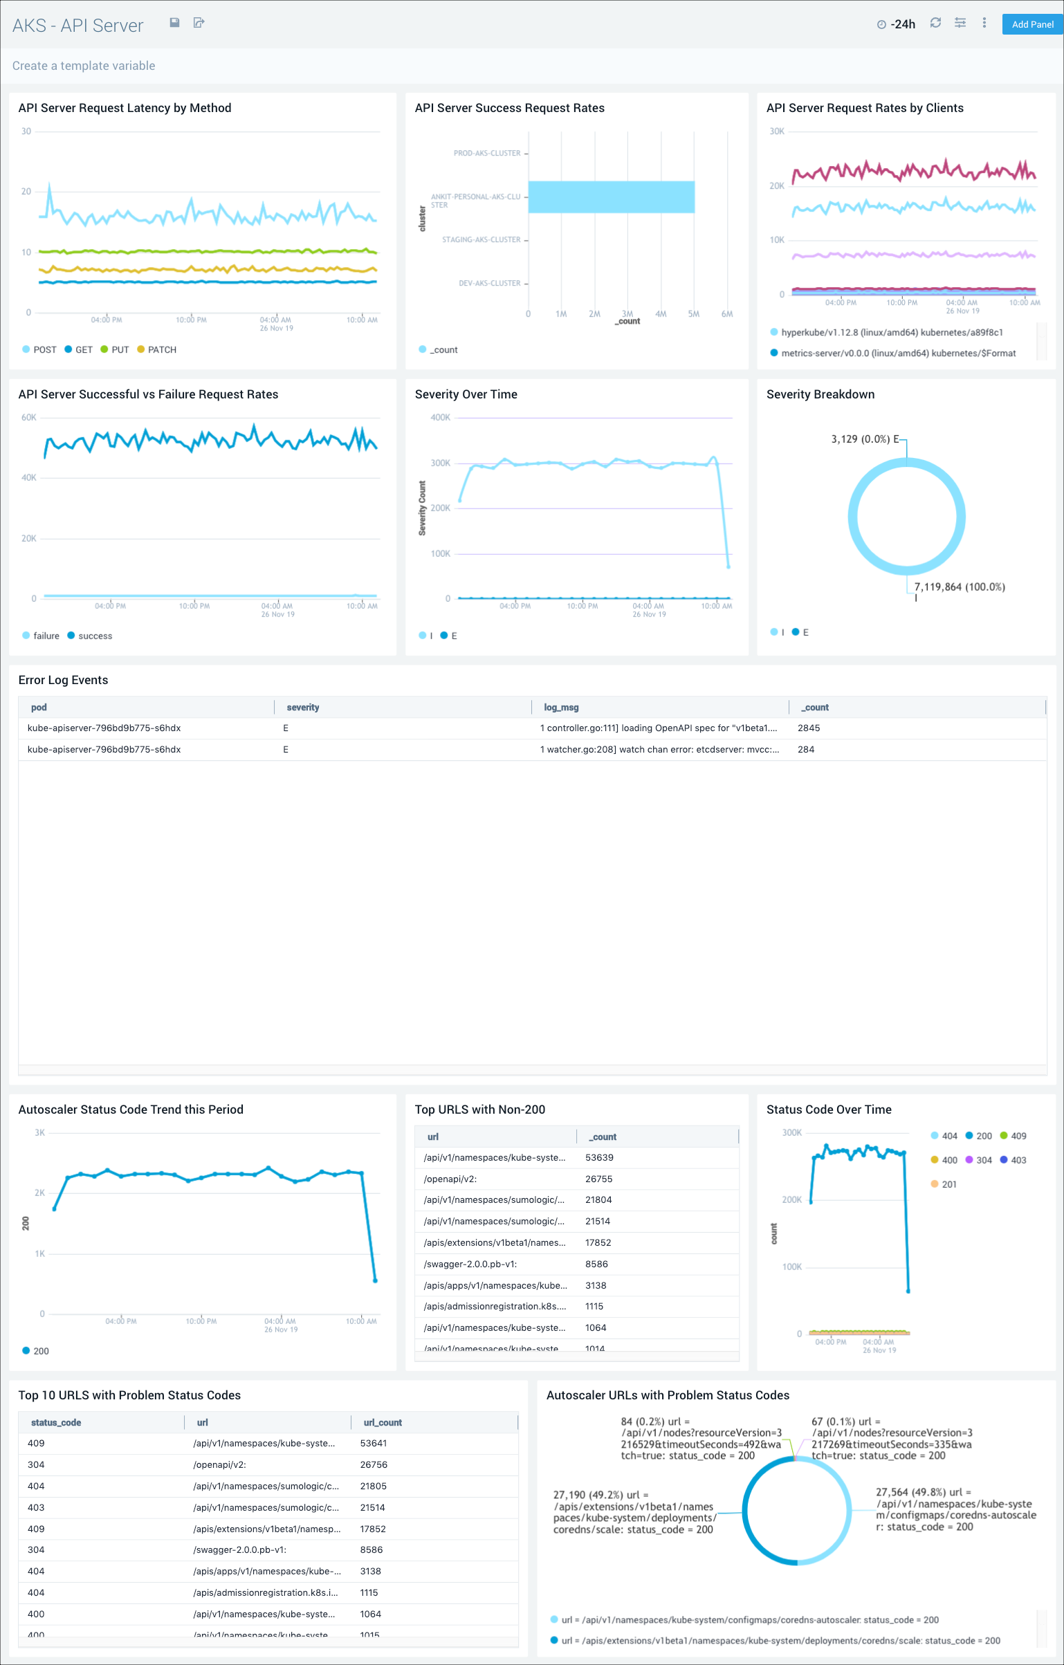Toggle GET series in latency legend
Viewport: 1064px width, 1665px height.
coord(78,349)
